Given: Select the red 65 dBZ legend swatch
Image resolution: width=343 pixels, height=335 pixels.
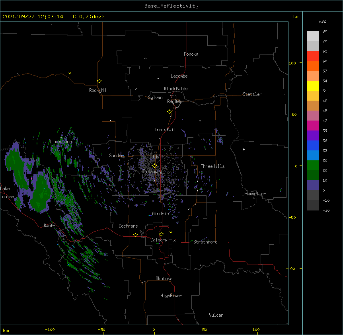Looking at the screenshot, I should [313, 56].
